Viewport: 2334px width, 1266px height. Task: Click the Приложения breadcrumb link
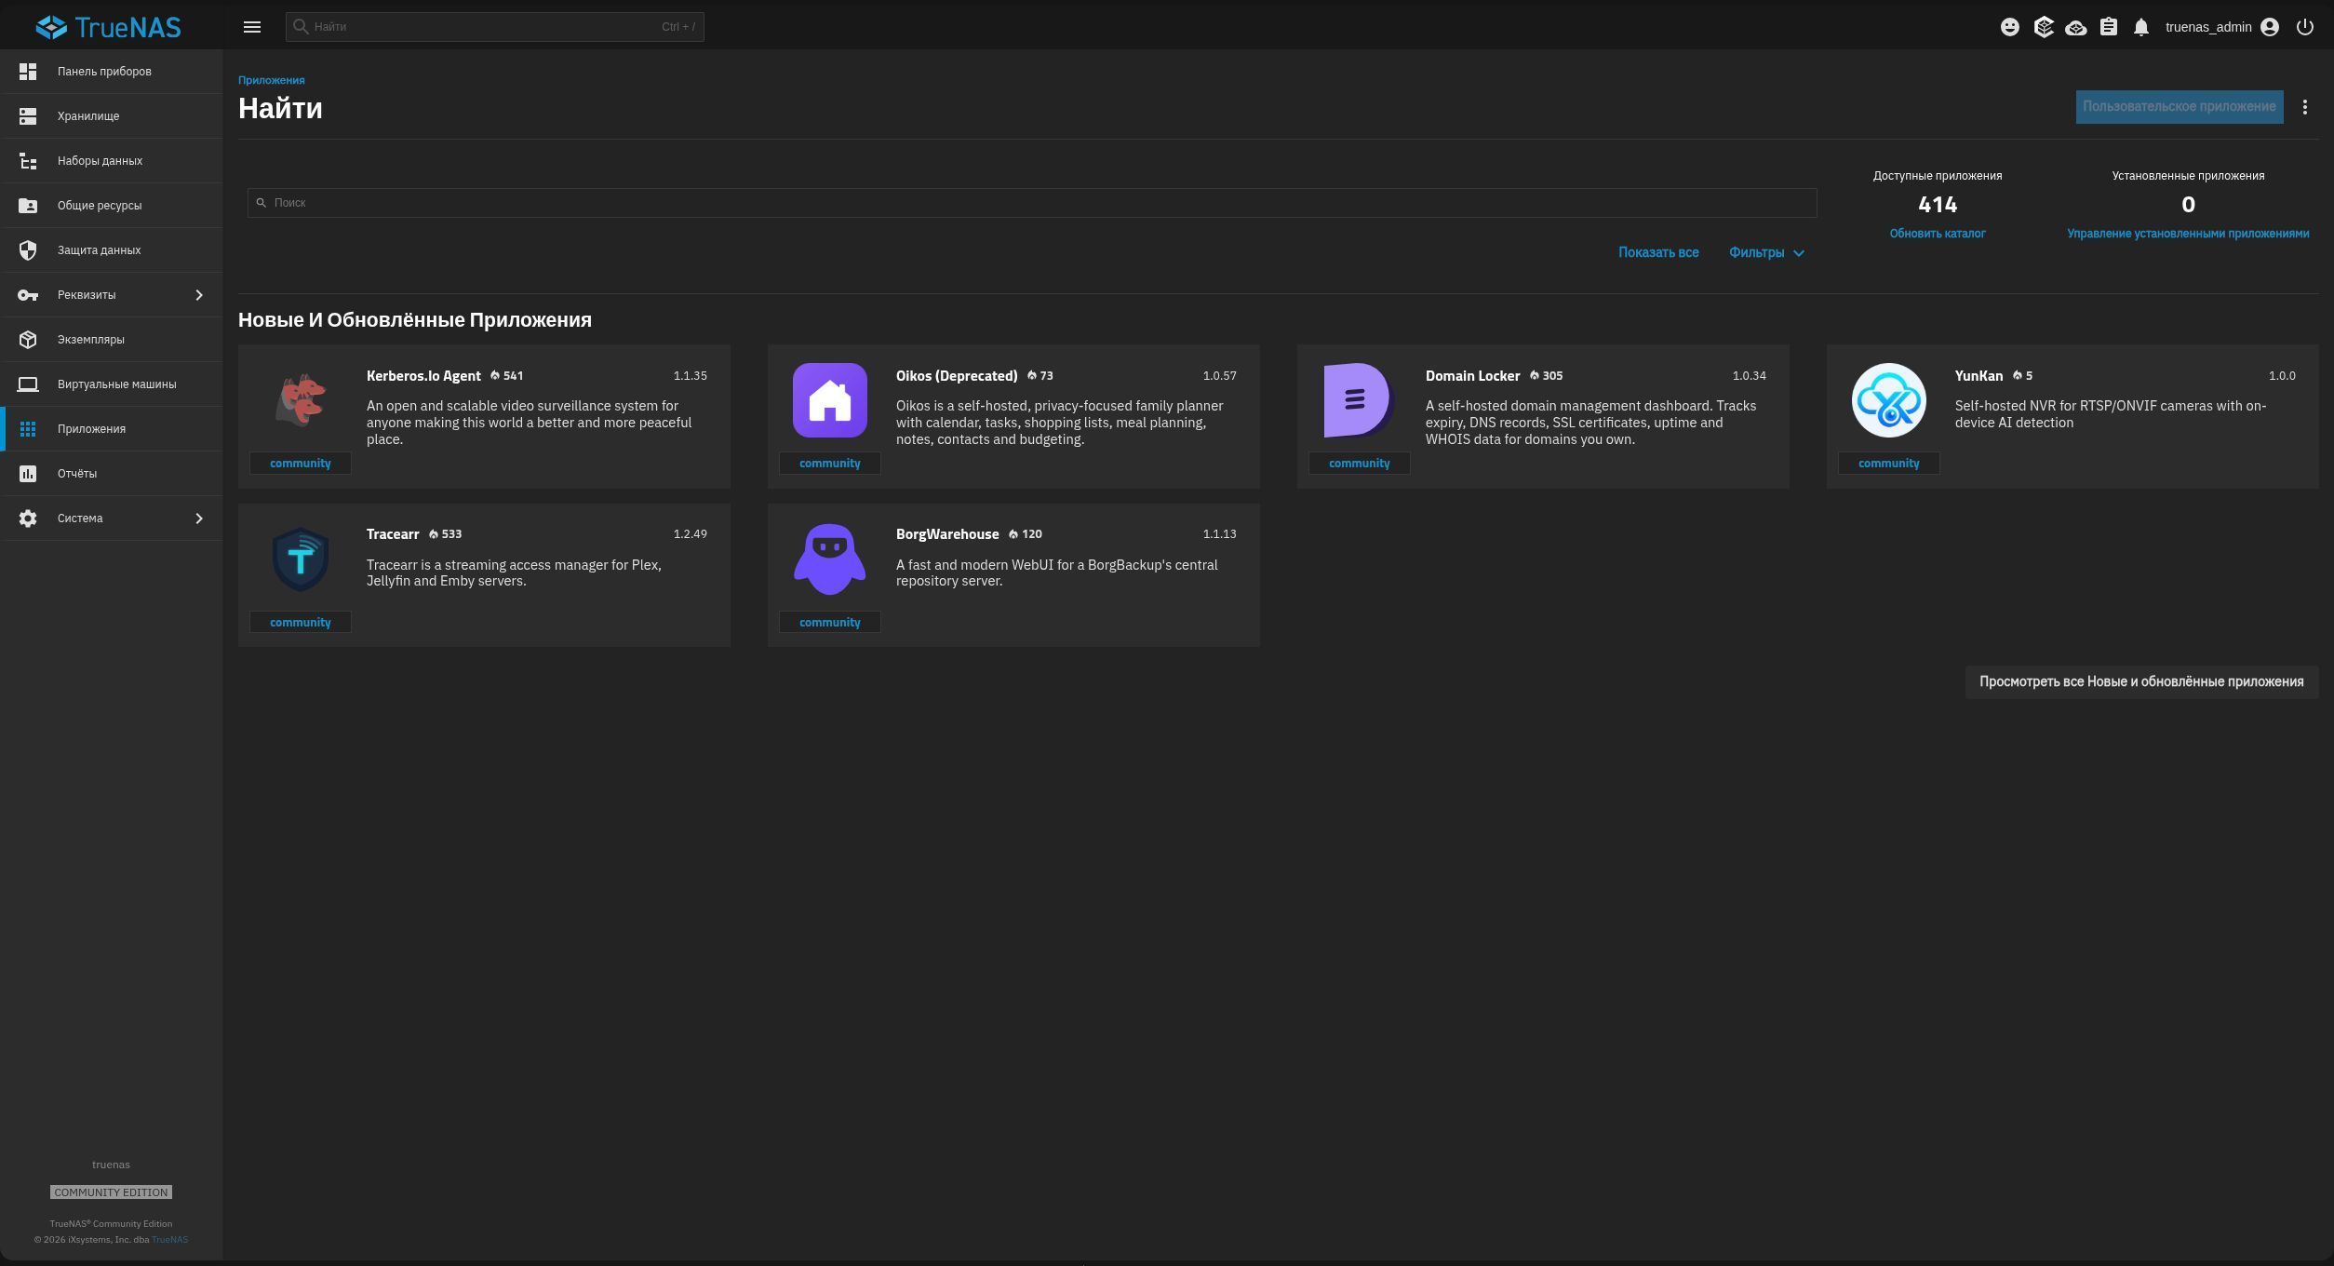(271, 80)
